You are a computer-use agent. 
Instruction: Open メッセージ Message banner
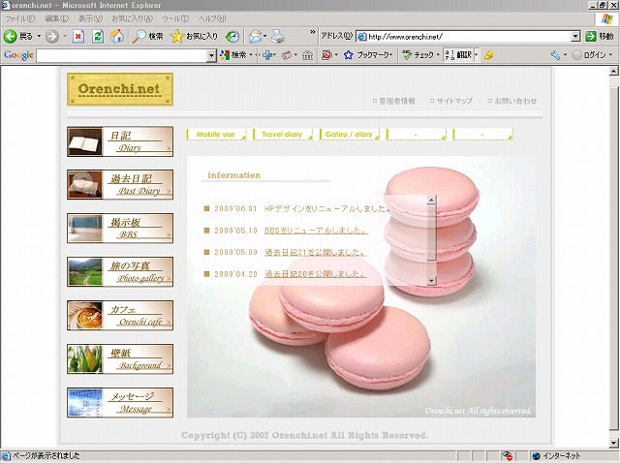[120, 402]
